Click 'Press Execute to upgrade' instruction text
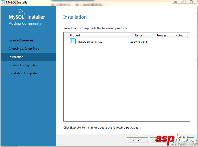Screen dimensions: 198x147 [95, 28]
